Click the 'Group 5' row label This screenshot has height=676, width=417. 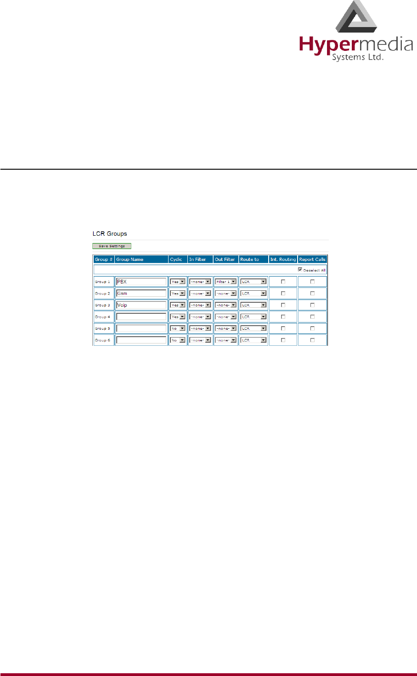click(x=102, y=329)
